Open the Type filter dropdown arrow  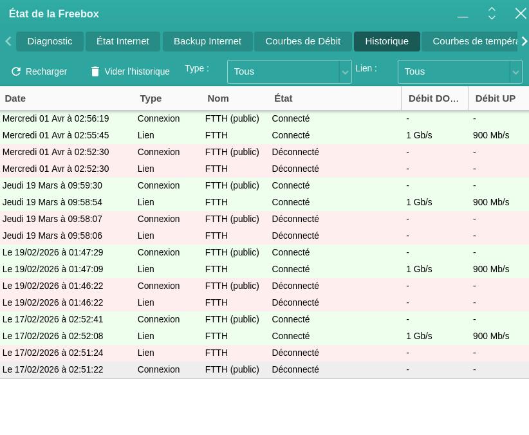coord(346,72)
